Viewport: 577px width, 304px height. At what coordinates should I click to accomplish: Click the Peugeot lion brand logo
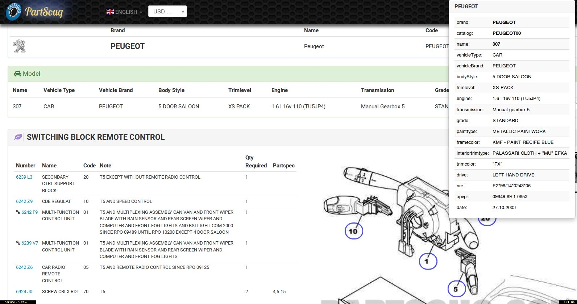[x=19, y=46]
